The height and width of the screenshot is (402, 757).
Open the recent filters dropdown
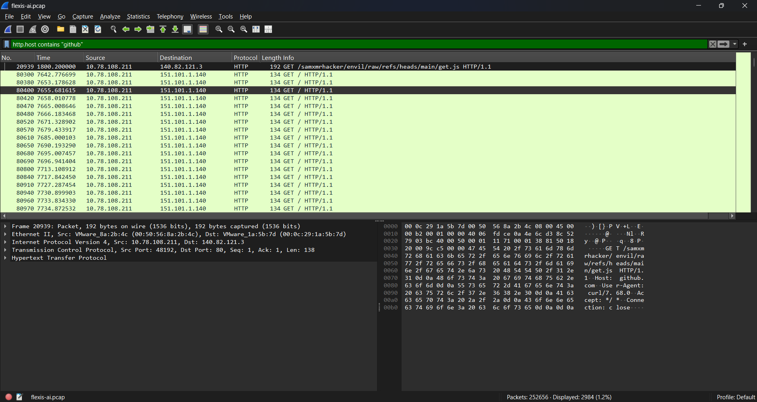(735, 44)
